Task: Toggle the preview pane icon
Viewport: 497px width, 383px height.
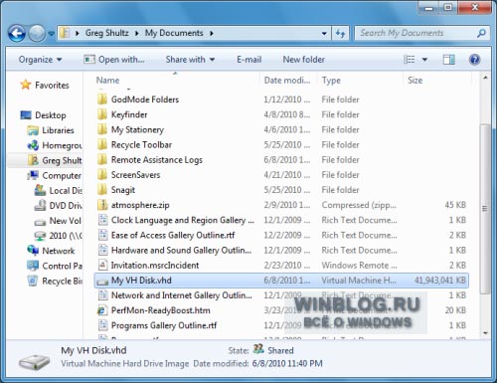Action: pos(449,60)
